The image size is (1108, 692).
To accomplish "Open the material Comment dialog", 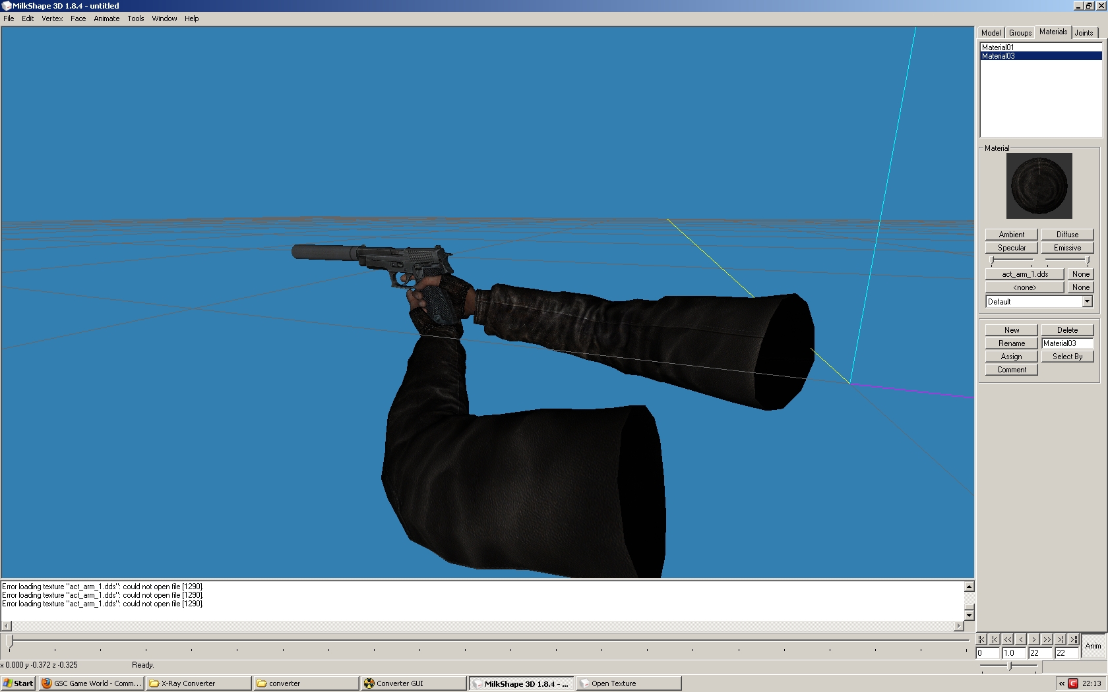I will pyautogui.click(x=1011, y=370).
